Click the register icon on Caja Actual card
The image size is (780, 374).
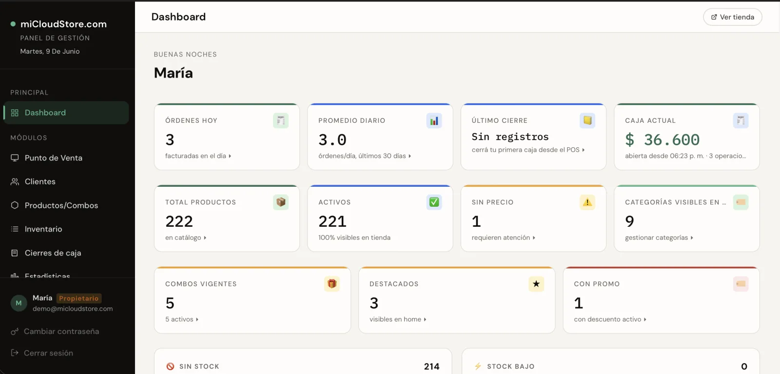point(741,120)
